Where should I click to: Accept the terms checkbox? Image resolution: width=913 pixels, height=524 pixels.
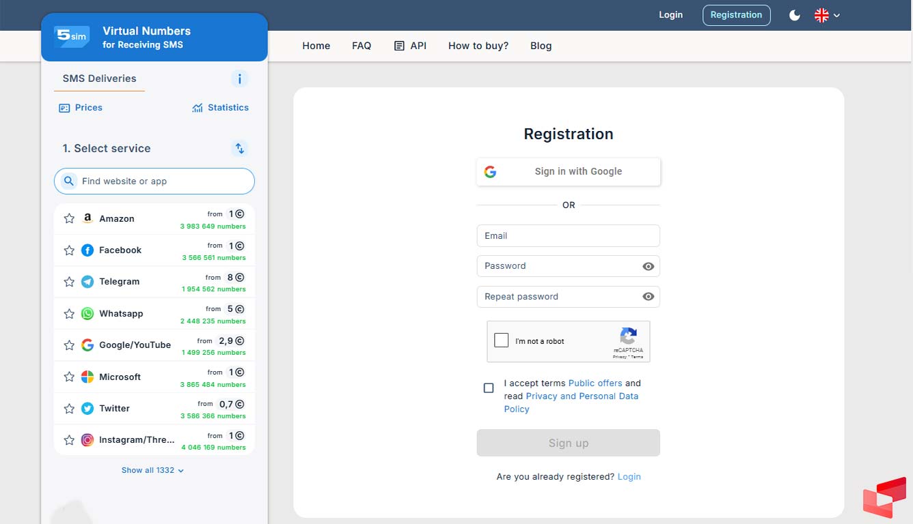pos(489,388)
